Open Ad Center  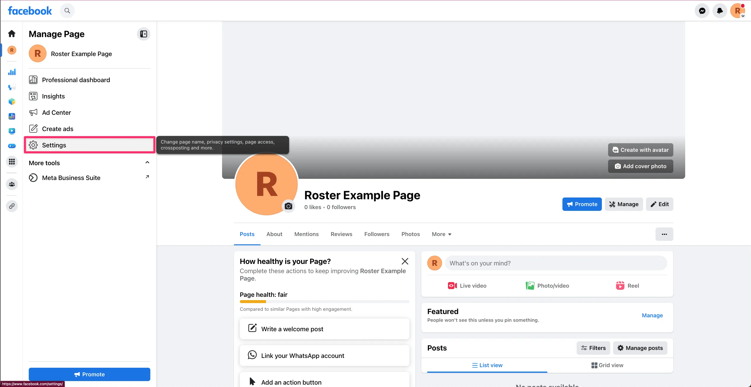tap(90, 112)
